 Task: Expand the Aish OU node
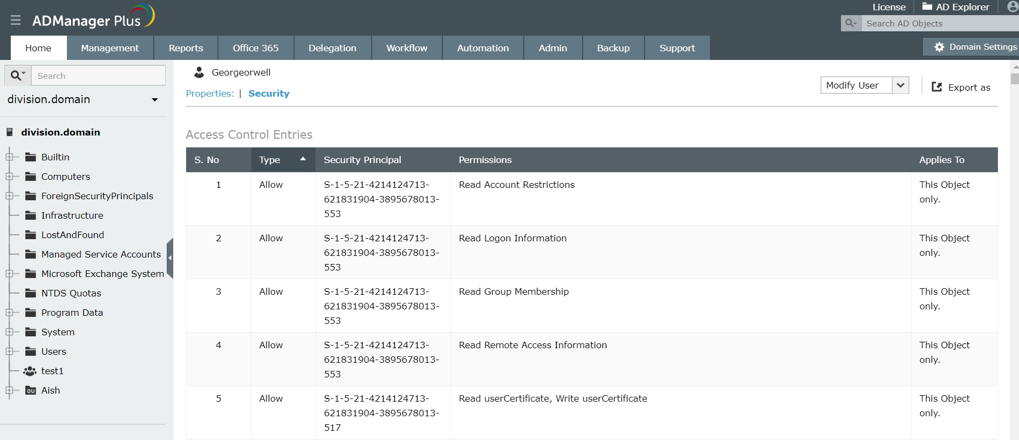[x=9, y=390]
